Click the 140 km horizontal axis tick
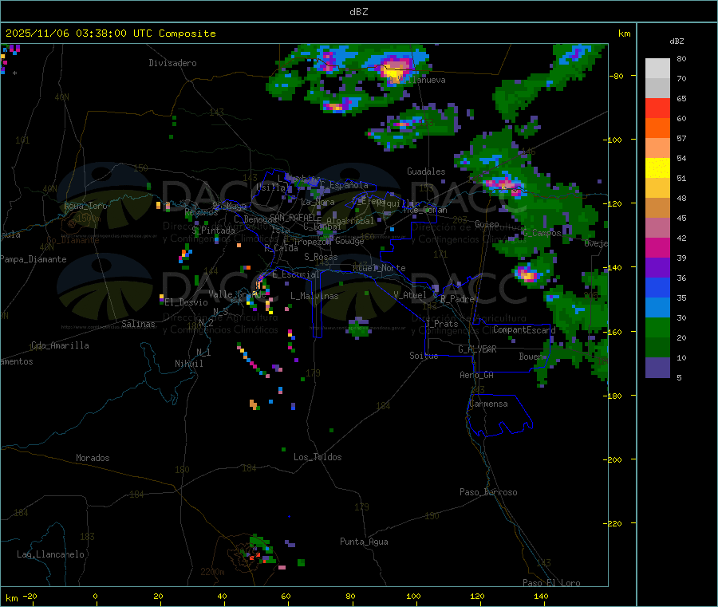The width and height of the screenshot is (718, 607). coord(541,596)
